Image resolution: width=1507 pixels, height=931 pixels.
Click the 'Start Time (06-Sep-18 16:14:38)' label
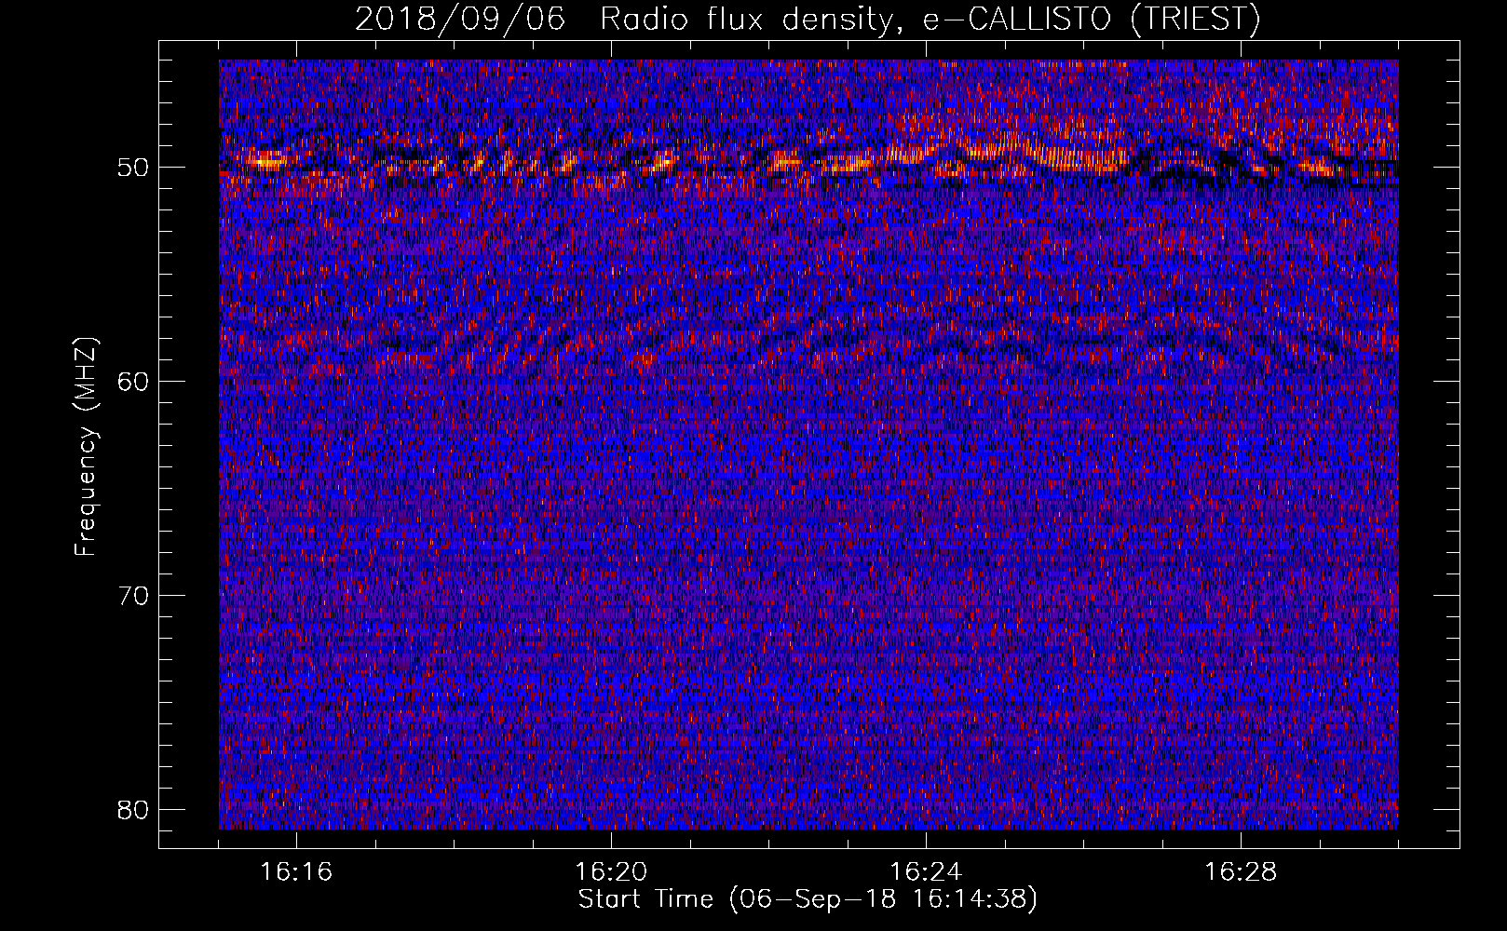tap(808, 899)
